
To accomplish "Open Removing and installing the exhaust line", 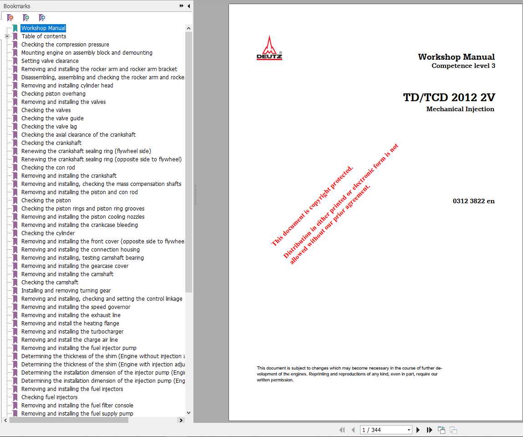I will coord(71,315).
